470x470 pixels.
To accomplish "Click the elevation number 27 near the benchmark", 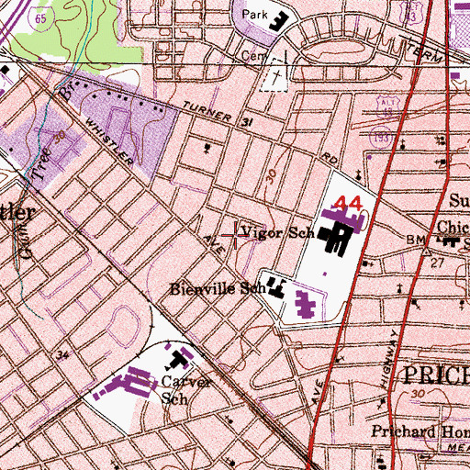I will [437, 263].
